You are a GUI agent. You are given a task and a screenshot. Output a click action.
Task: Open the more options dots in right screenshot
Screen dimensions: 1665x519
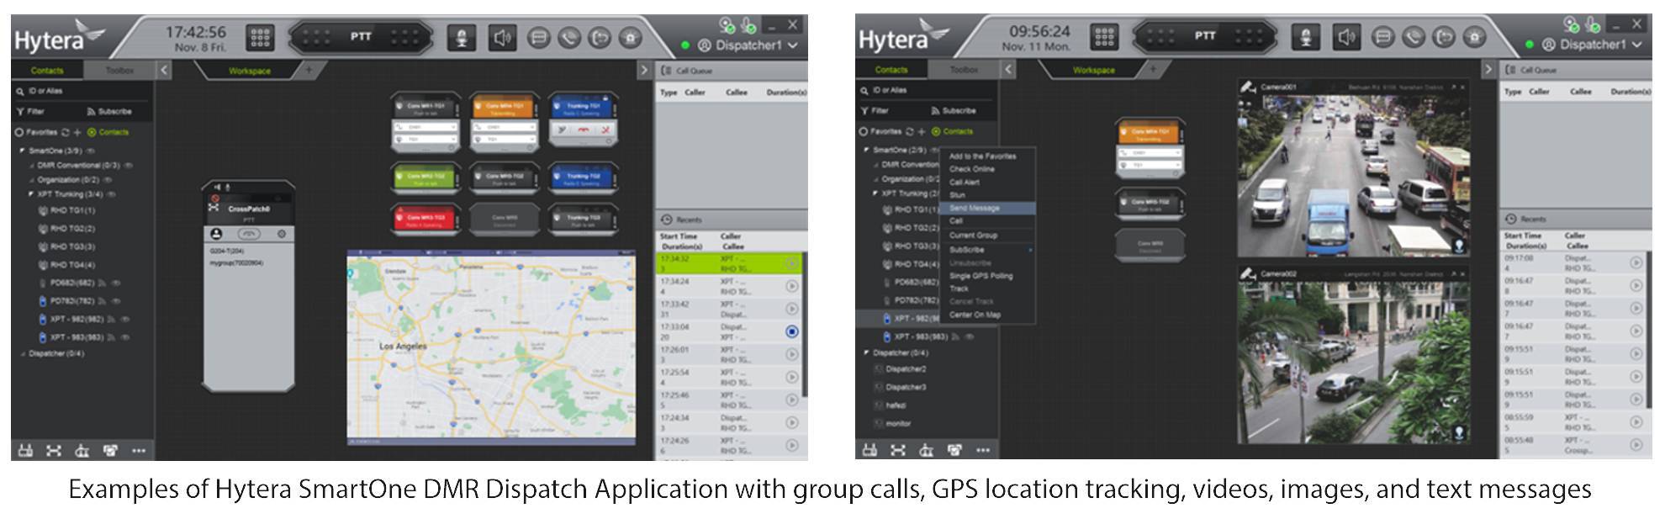[983, 450]
